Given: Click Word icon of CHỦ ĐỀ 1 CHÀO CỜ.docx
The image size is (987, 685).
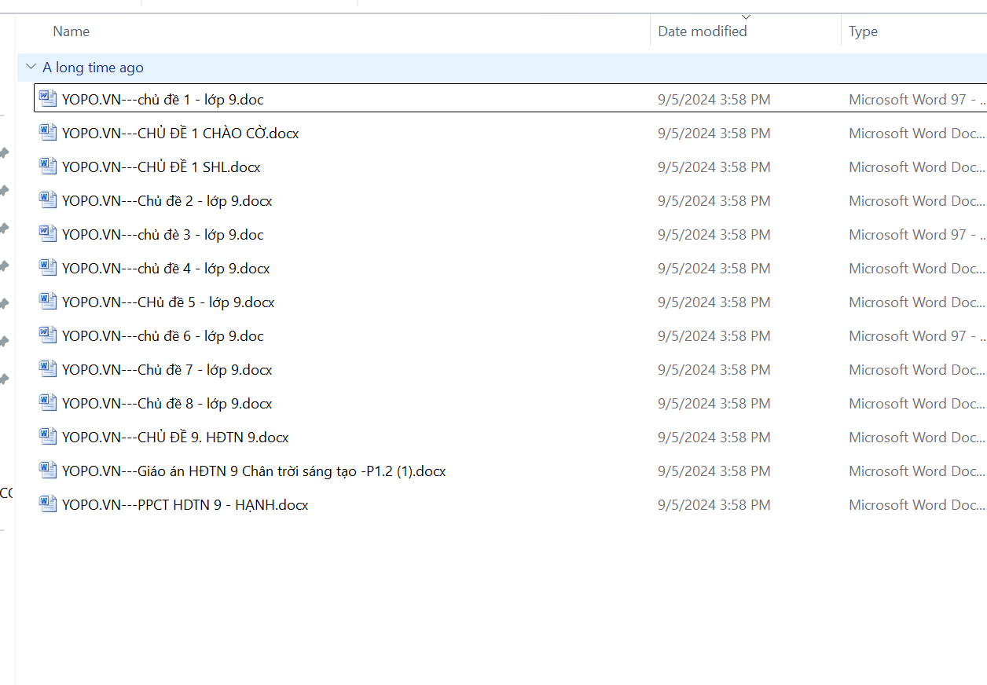Looking at the screenshot, I should tap(49, 133).
